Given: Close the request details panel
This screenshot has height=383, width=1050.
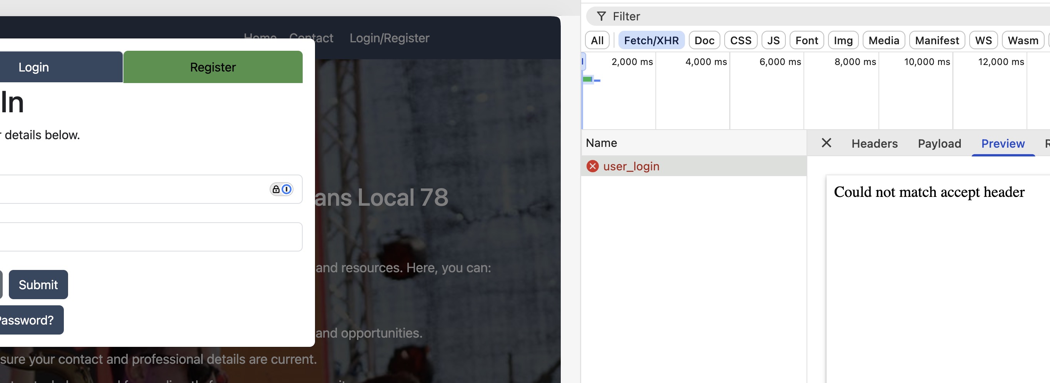Looking at the screenshot, I should pos(826,143).
